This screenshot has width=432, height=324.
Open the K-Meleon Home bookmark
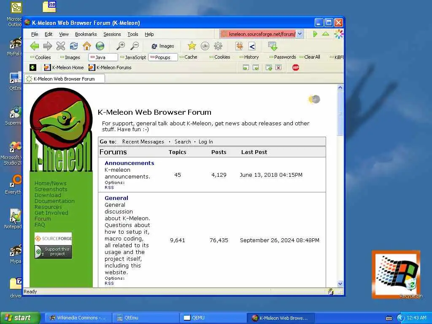(64, 67)
